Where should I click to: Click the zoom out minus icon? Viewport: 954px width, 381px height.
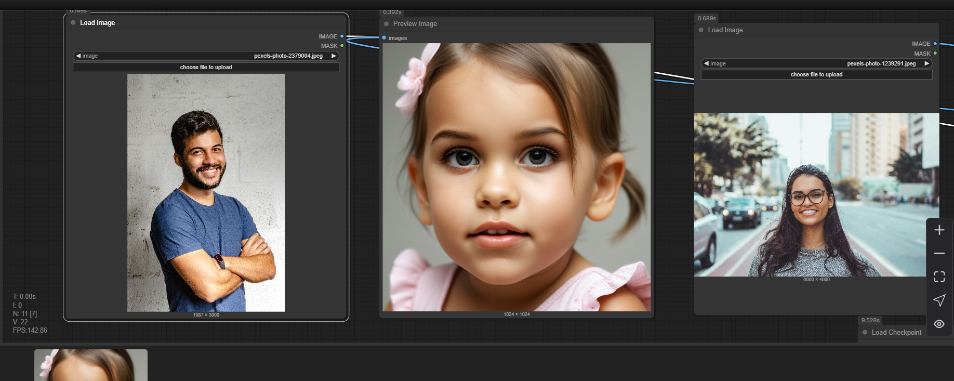click(x=939, y=253)
